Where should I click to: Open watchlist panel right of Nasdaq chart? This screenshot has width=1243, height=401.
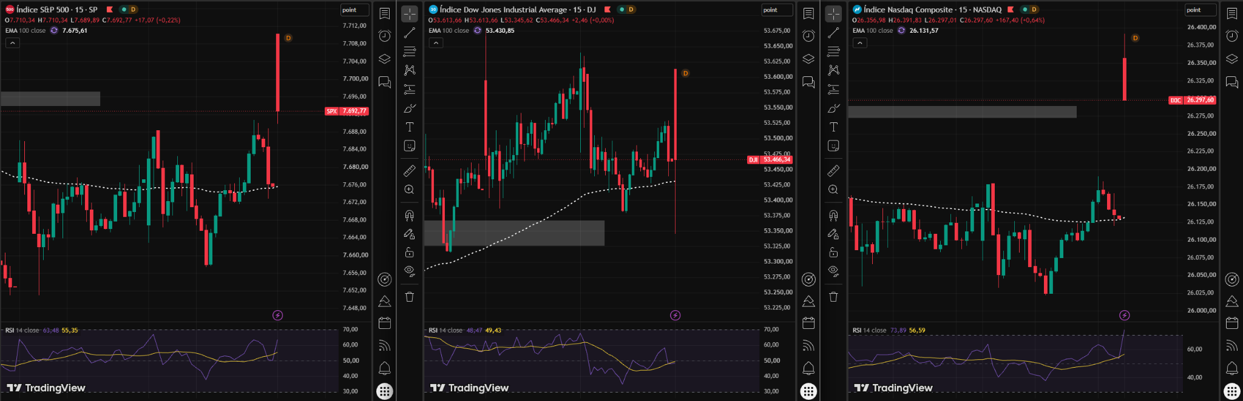[1232, 13]
